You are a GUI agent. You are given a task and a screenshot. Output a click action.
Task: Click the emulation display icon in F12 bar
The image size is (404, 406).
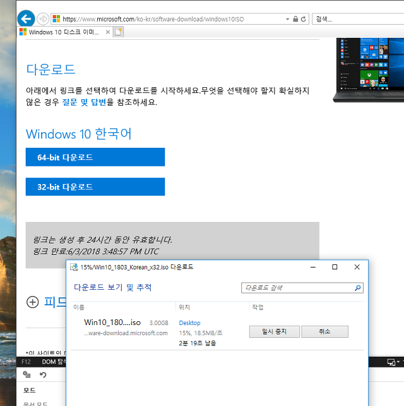(x=391, y=362)
